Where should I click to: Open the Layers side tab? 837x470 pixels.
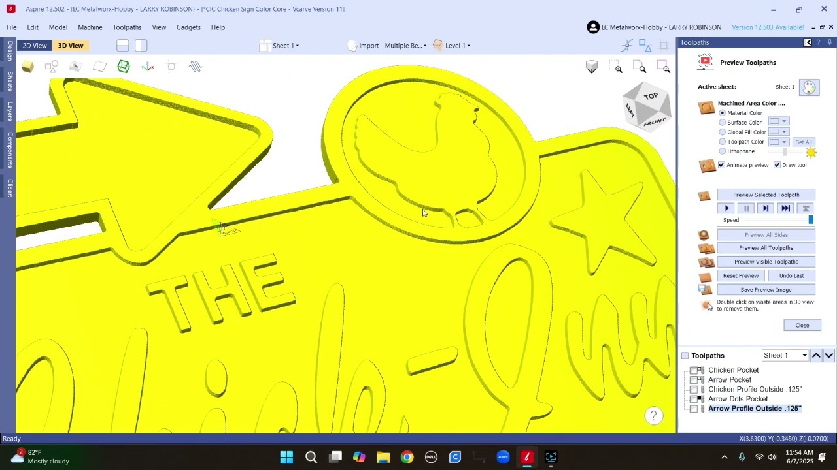(10, 111)
